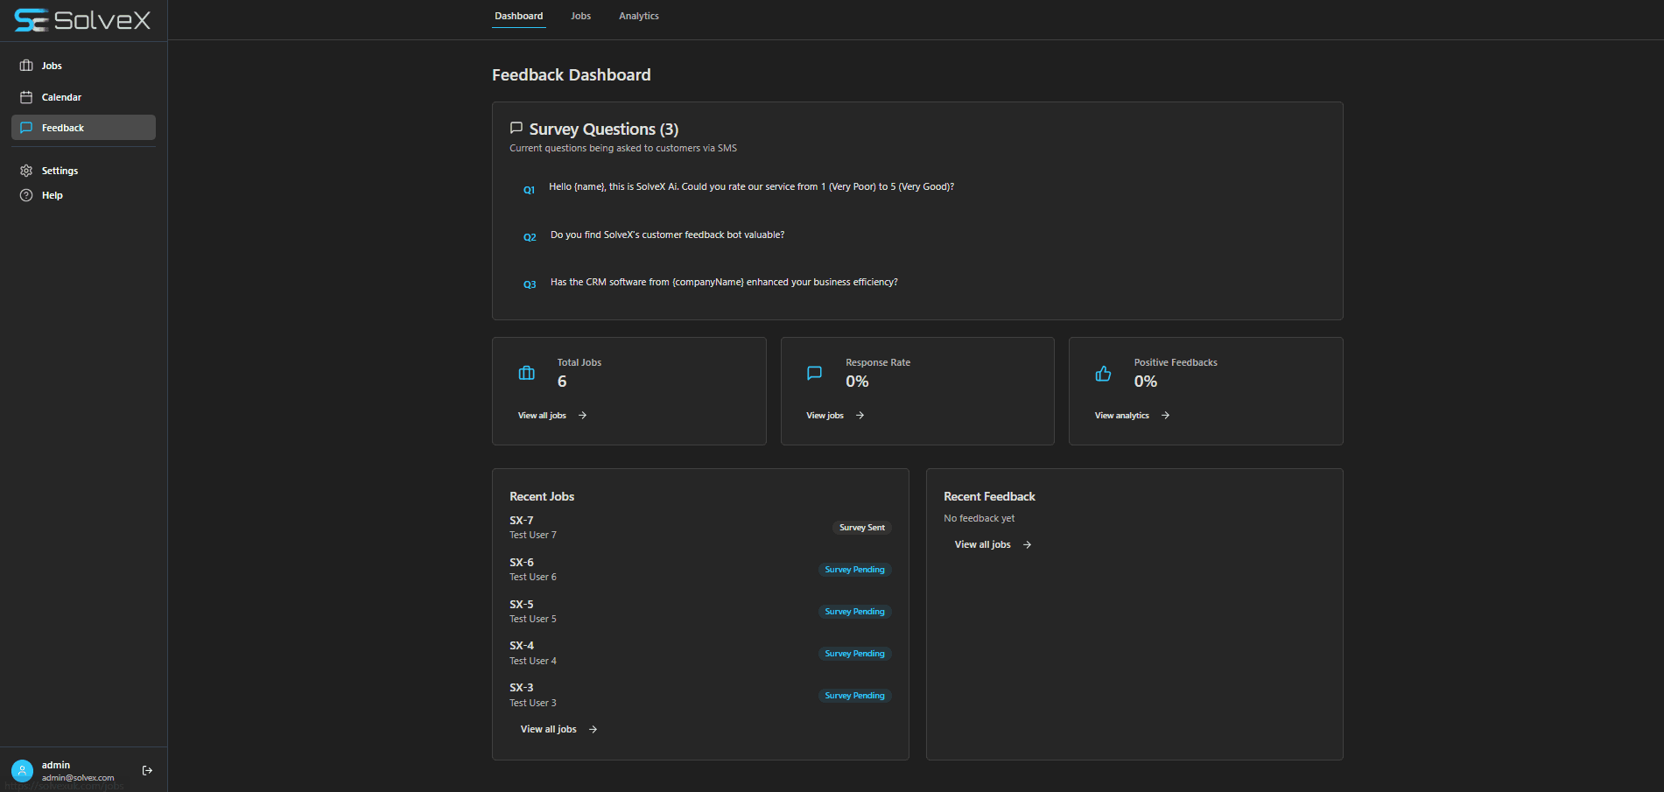Click Test User 5 name
The image size is (1664, 792).
tap(533, 619)
